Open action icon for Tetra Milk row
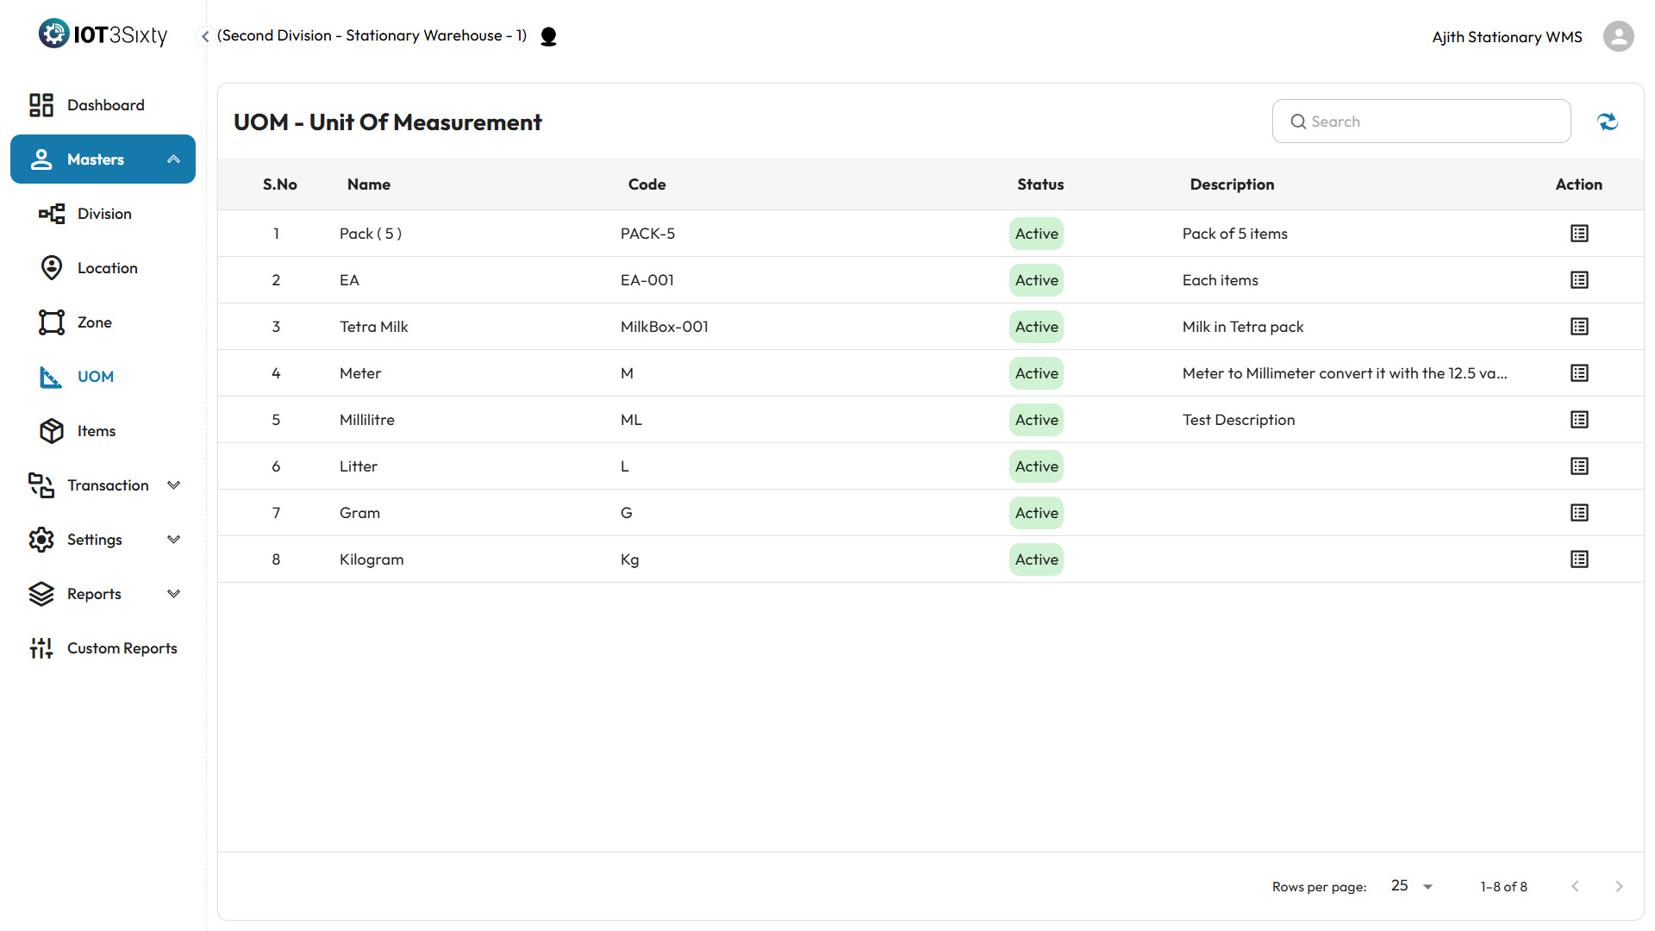 coord(1578,327)
